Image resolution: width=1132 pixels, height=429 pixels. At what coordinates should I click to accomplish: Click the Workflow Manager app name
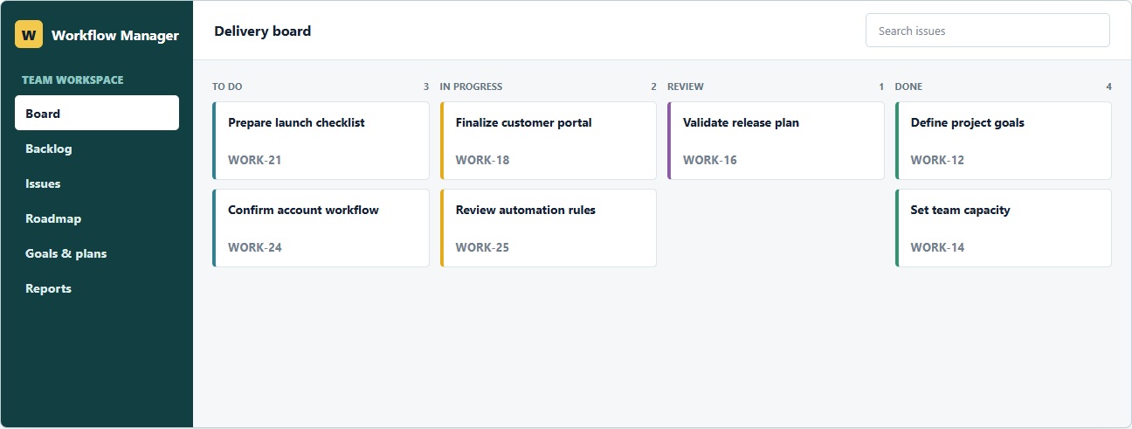pos(115,35)
